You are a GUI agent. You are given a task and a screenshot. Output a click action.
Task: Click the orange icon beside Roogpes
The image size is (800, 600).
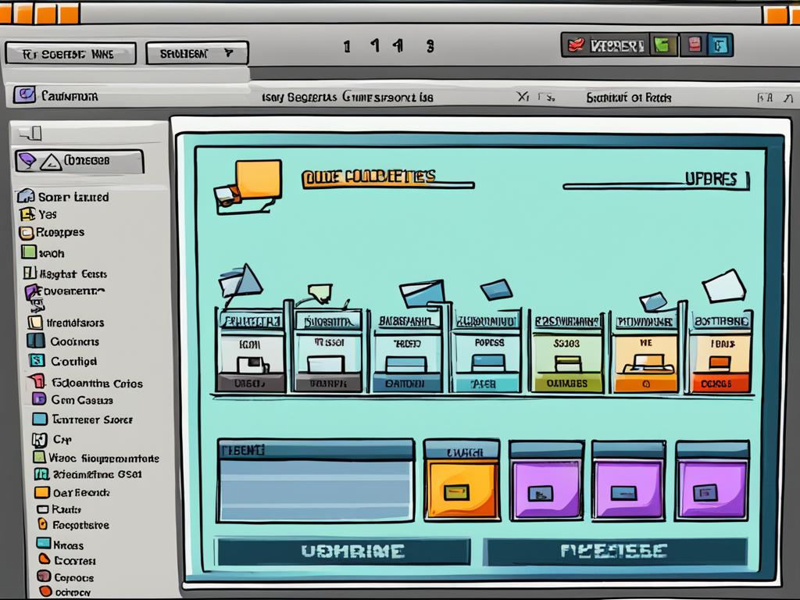tap(26, 233)
